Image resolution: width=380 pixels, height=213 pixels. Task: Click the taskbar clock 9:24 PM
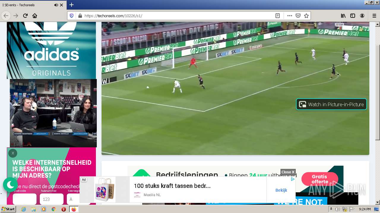(x=365, y=209)
